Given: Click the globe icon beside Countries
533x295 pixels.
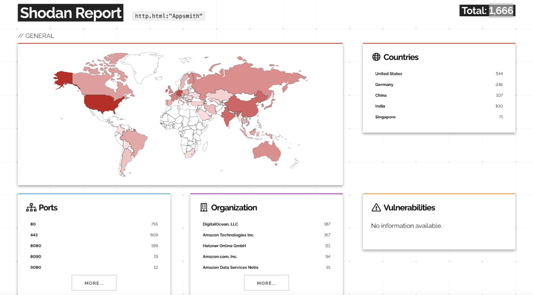Looking at the screenshot, I should tap(376, 57).
